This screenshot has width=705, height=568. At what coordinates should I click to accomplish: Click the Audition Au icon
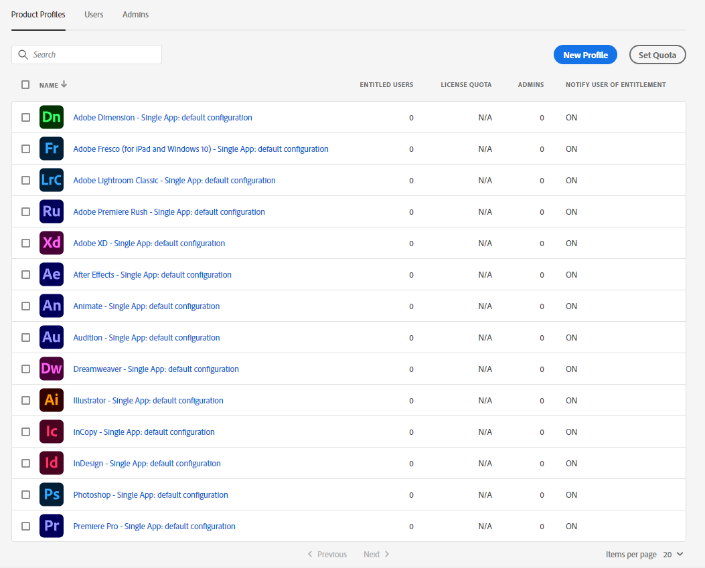point(52,337)
